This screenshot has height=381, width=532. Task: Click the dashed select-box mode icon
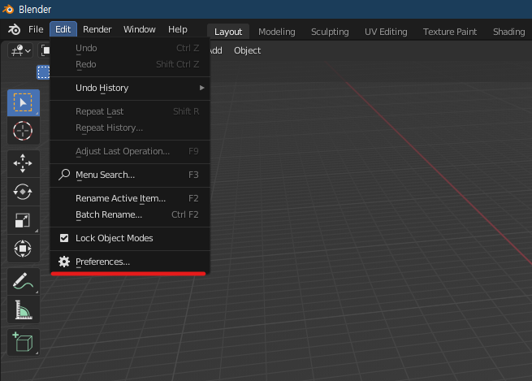[43, 72]
